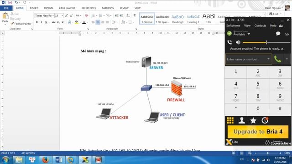Viewport: 292px width, 164px height.
Task: Toggle Superscript formatting
Action: click(63, 22)
